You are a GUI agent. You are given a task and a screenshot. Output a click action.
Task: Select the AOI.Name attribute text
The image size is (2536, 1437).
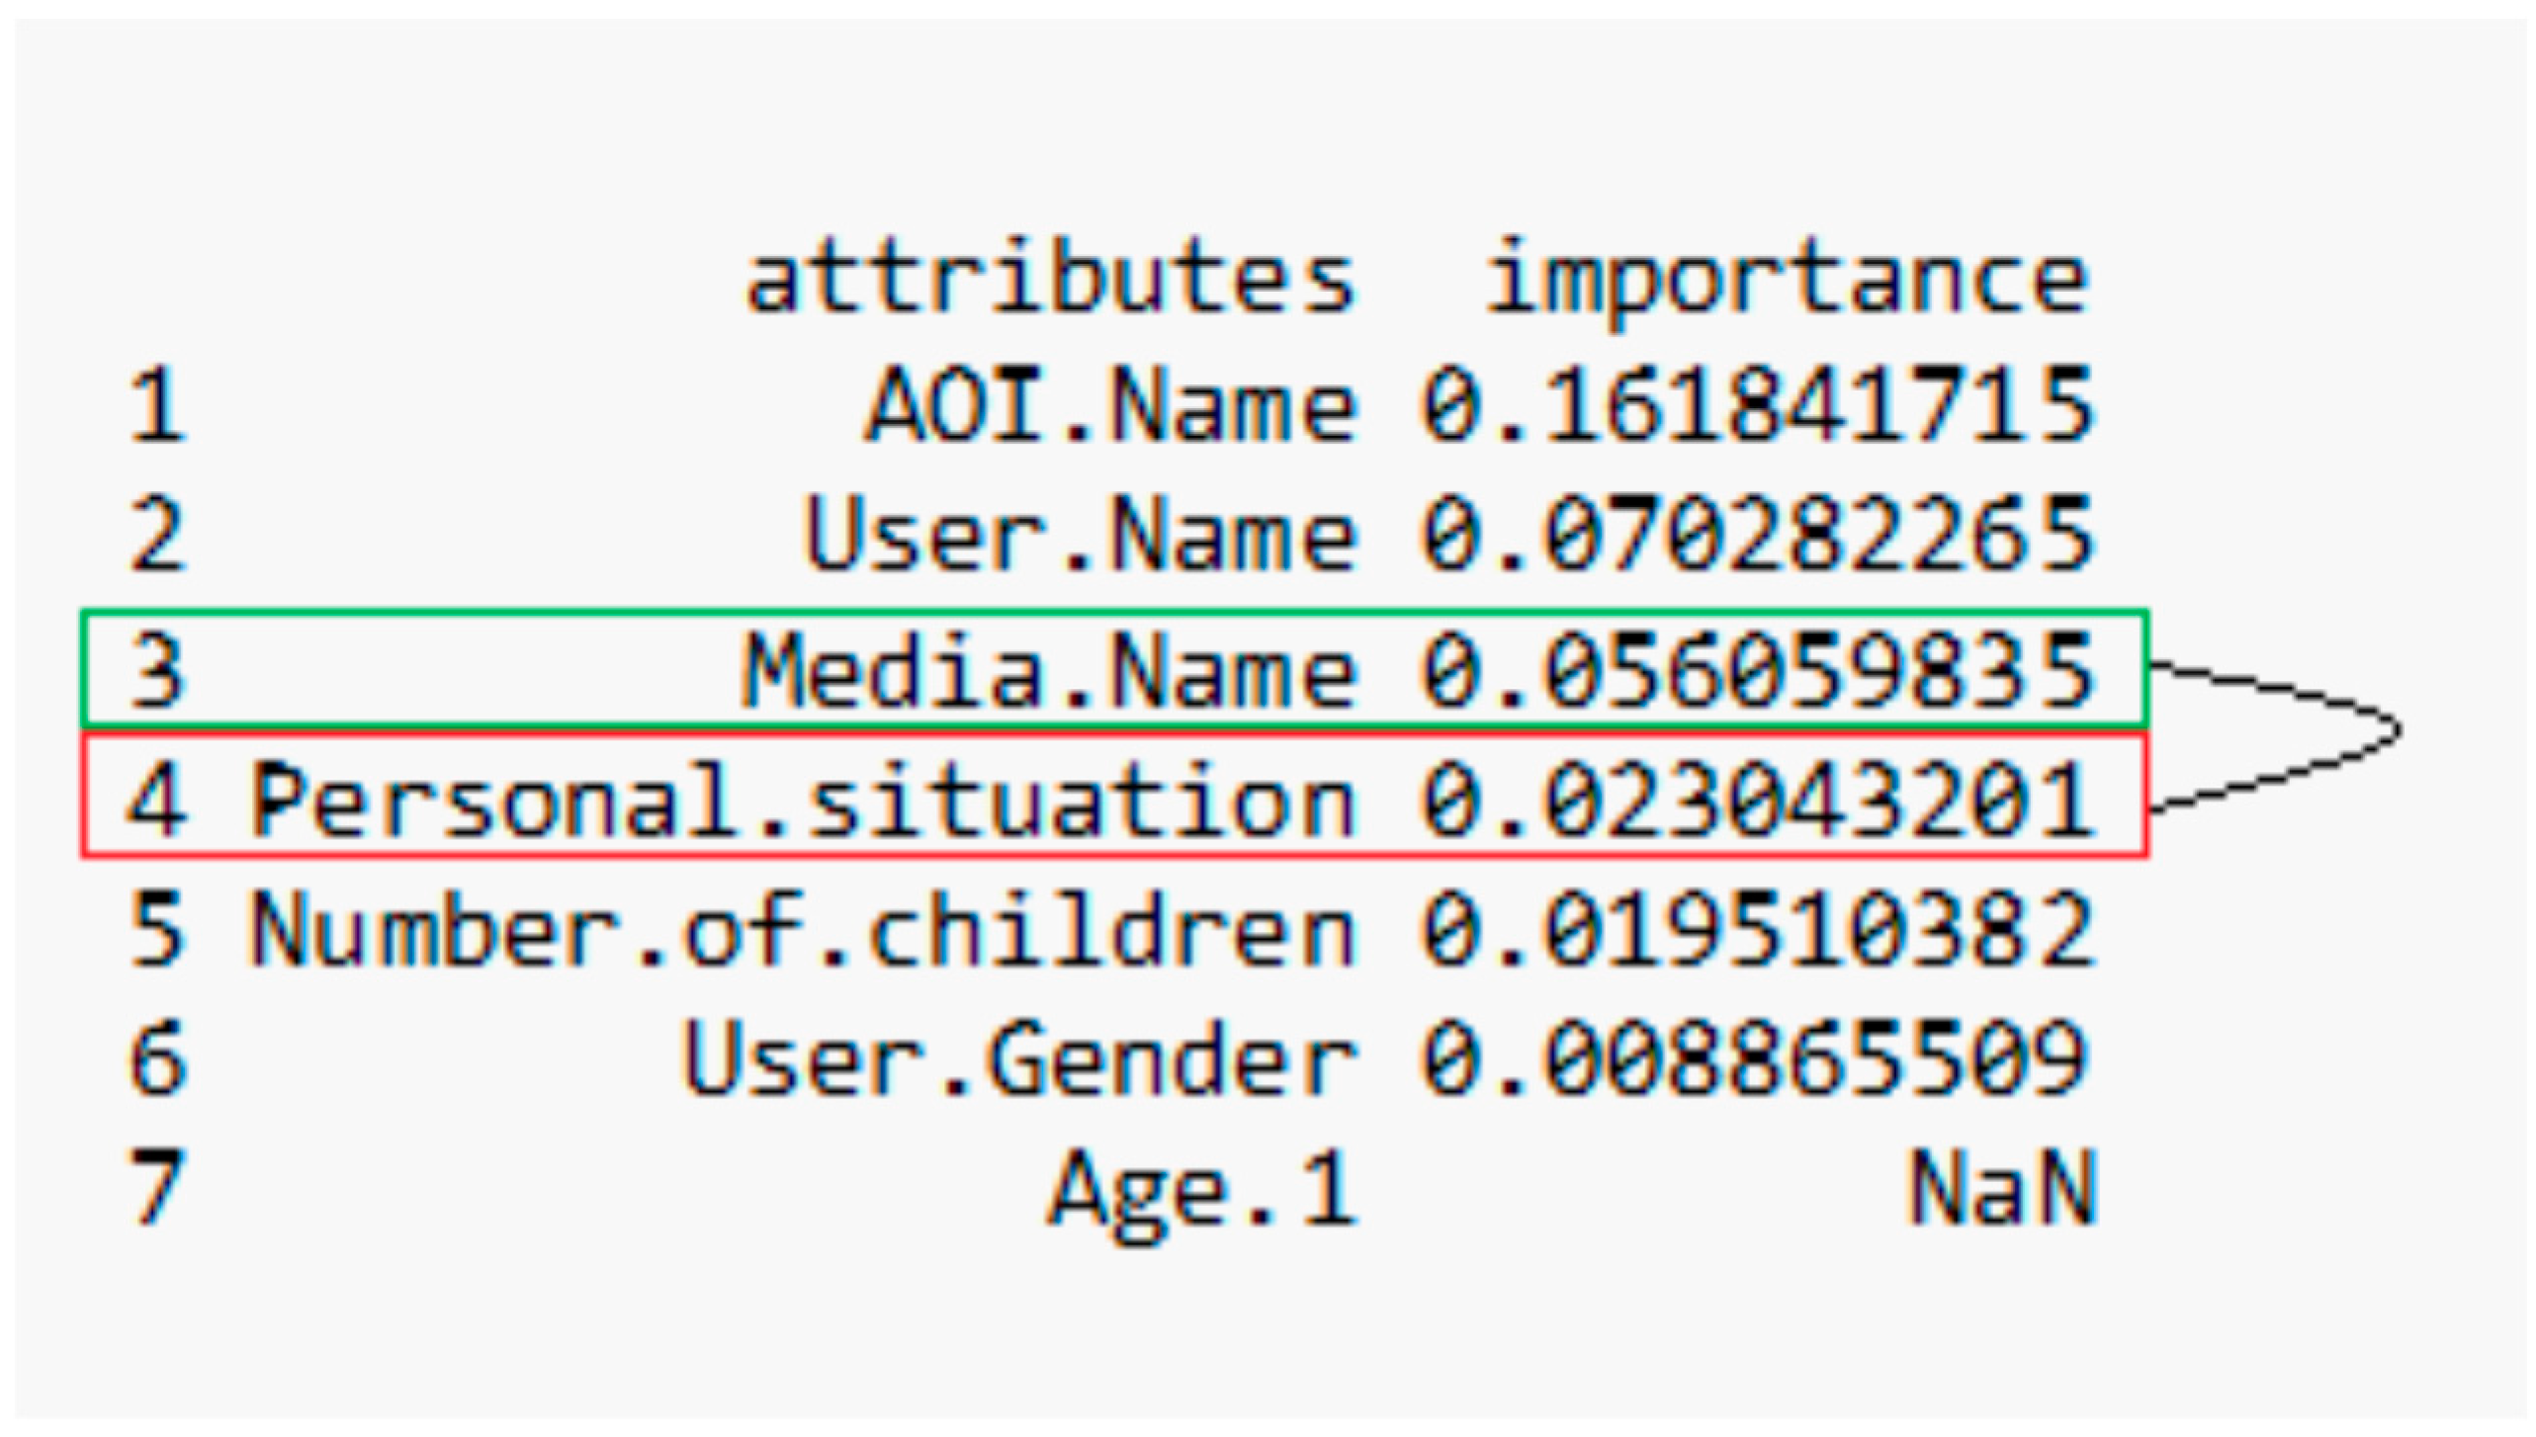tap(1110, 407)
